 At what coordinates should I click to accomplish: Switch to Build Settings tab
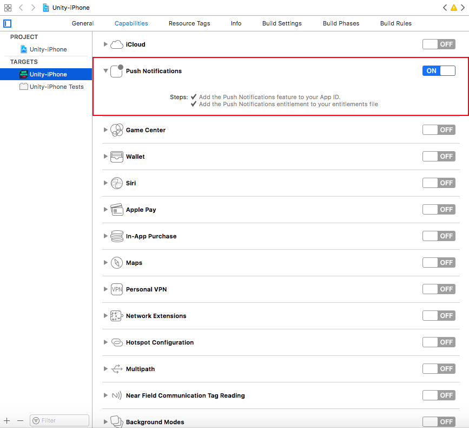coord(282,23)
